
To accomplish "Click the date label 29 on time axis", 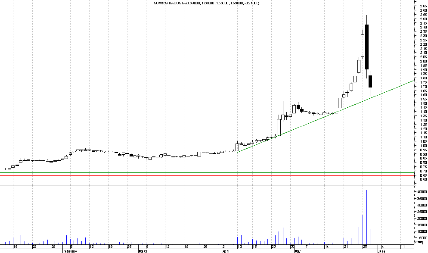I will 53,247.
